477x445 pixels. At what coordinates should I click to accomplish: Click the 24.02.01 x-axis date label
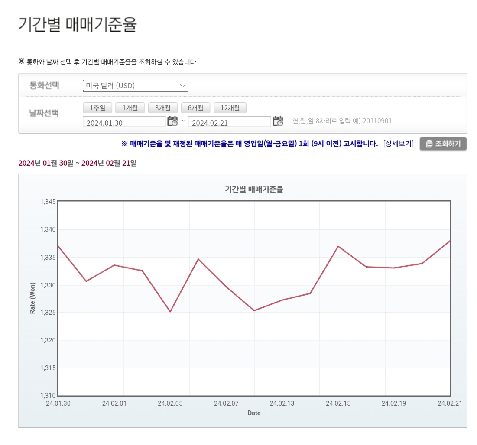(x=114, y=403)
